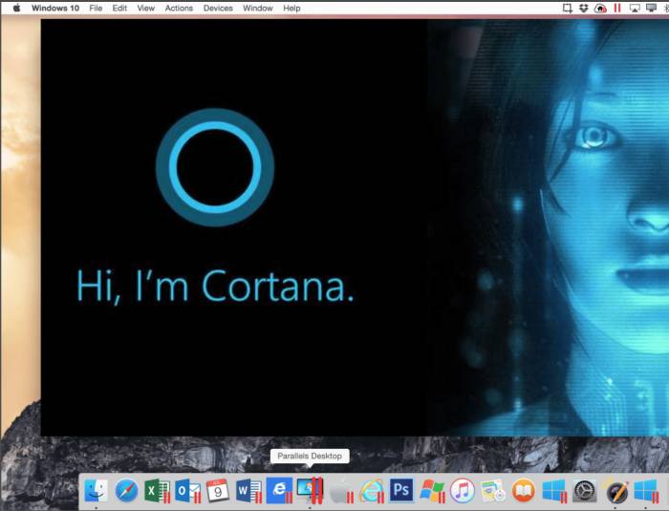The image size is (669, 511).
Task: Open the Window menu
Action: click(x=257, y=8)
